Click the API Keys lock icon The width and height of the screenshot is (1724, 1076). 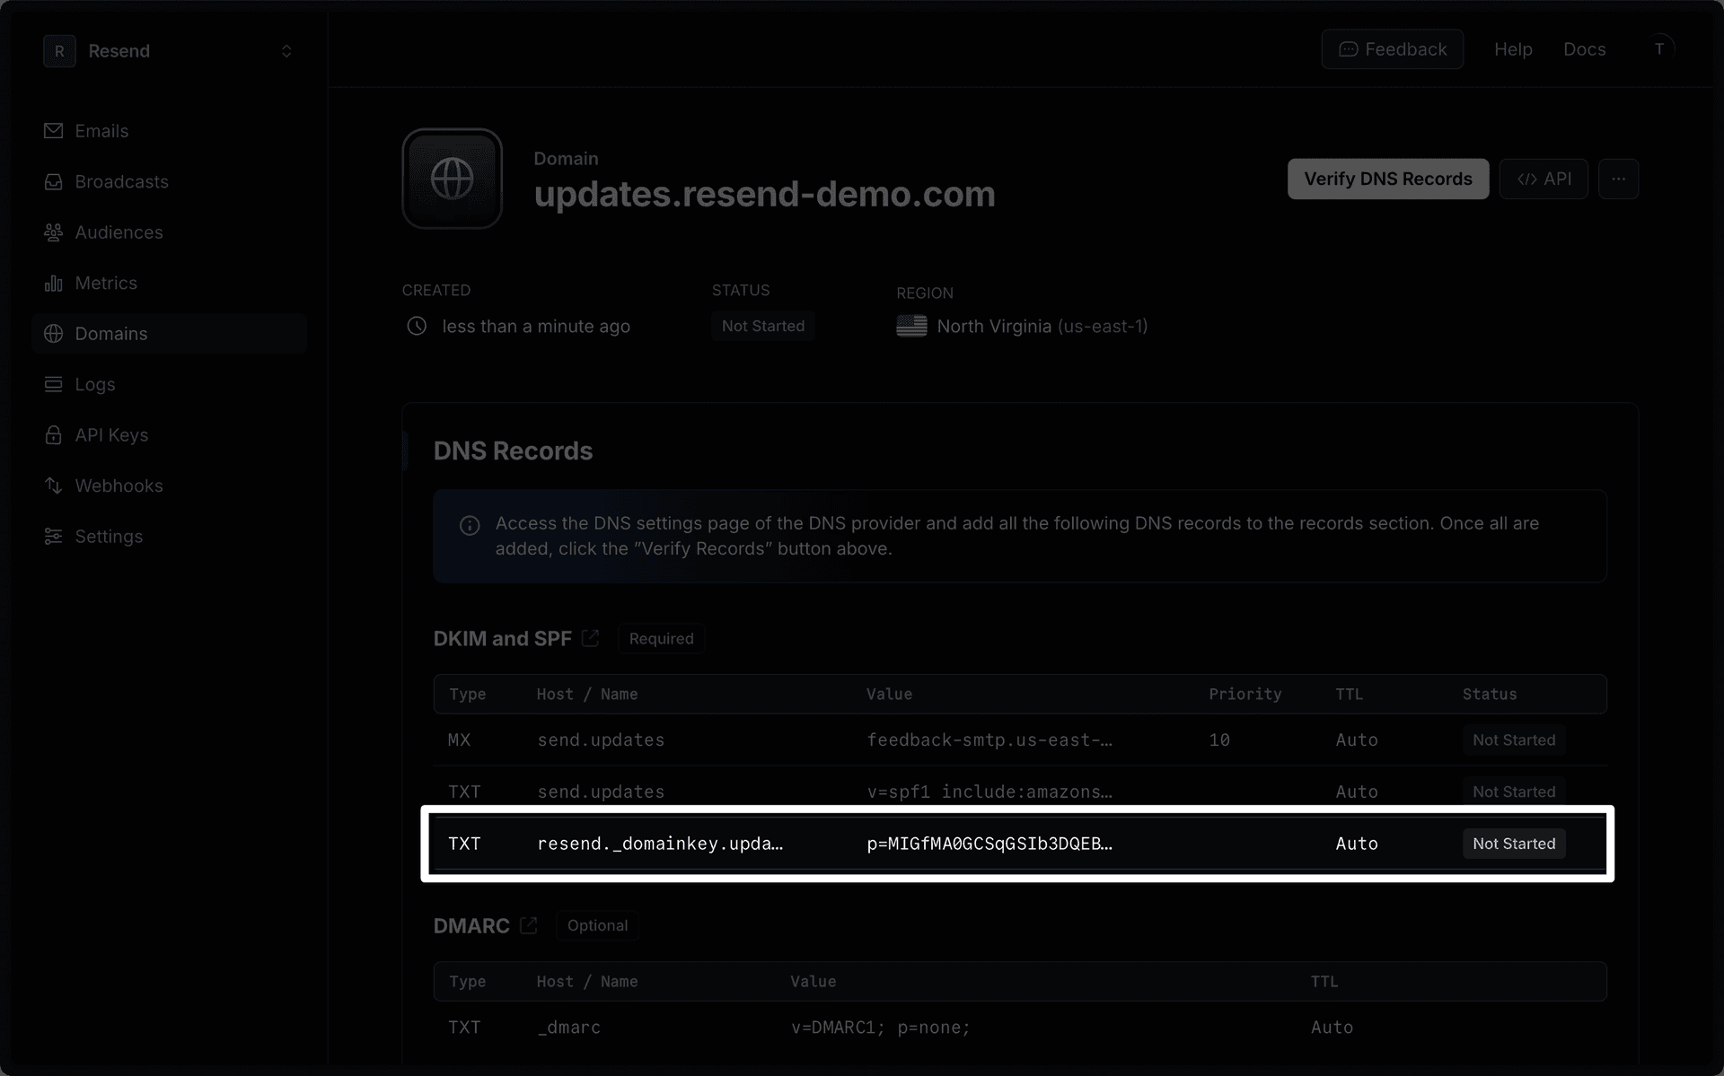[54, 435]
